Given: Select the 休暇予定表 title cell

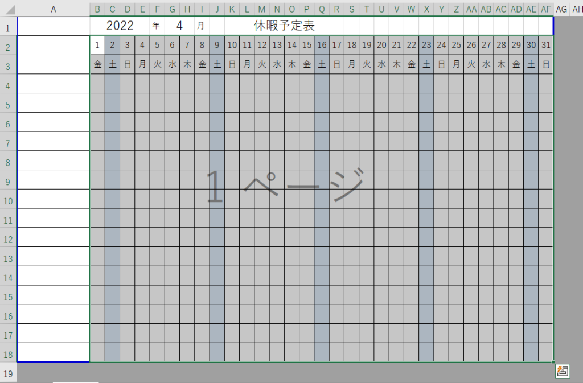Looking at the screenshot, I should 285,26.
